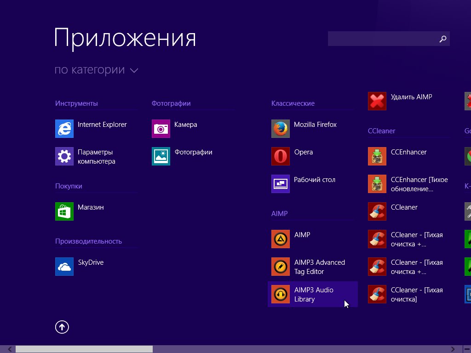
Task: Open Рабочий стол desktop tile
Action: click(281, 184)
